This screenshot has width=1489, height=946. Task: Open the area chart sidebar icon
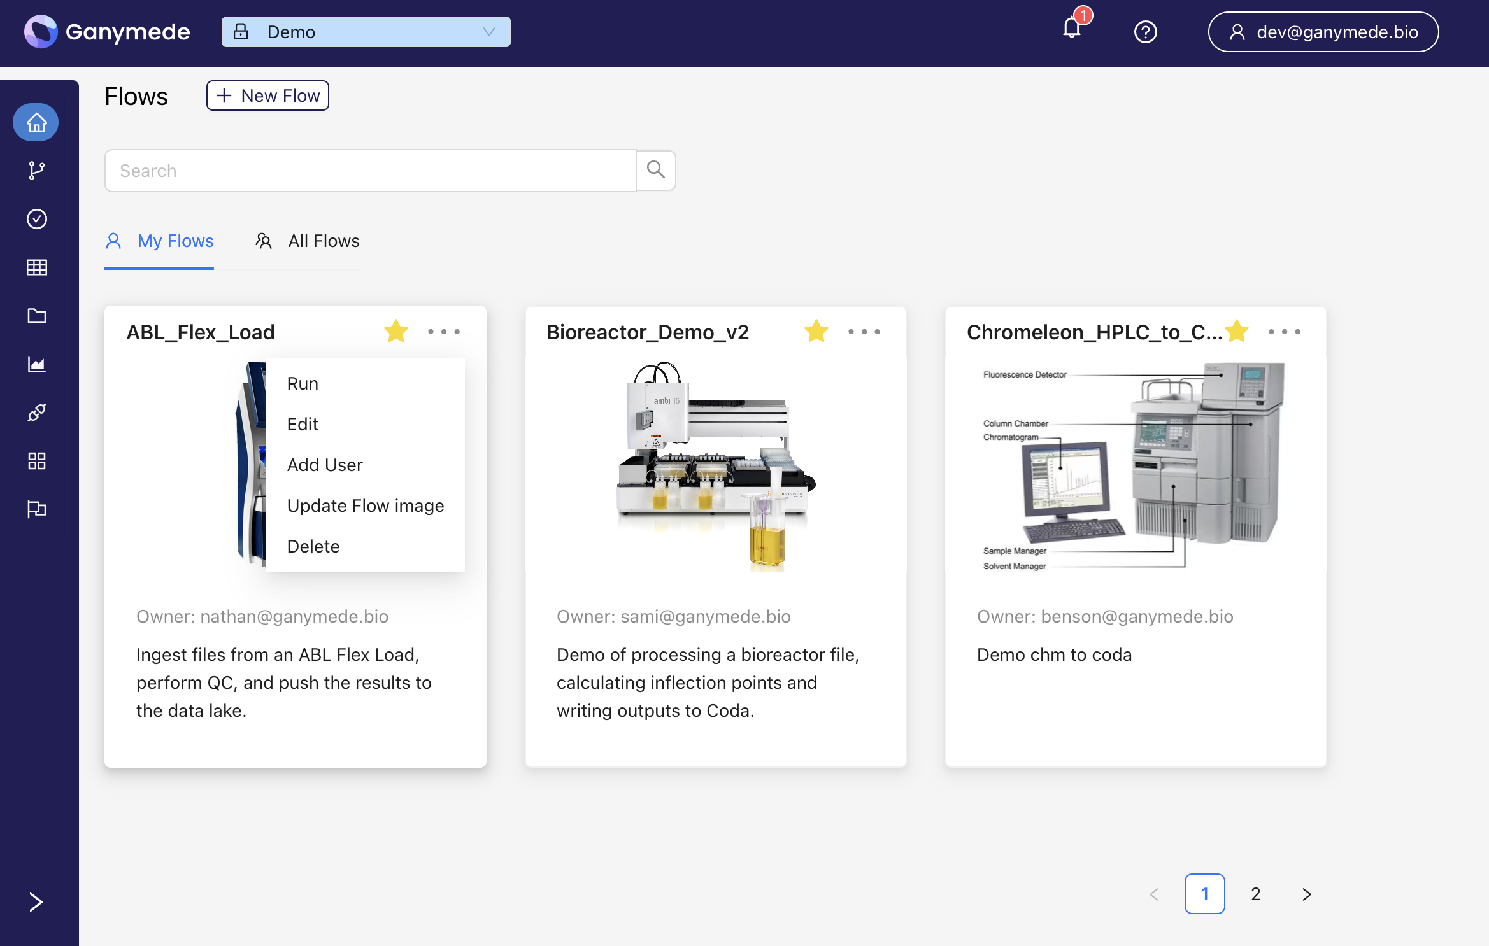(36, 364)
